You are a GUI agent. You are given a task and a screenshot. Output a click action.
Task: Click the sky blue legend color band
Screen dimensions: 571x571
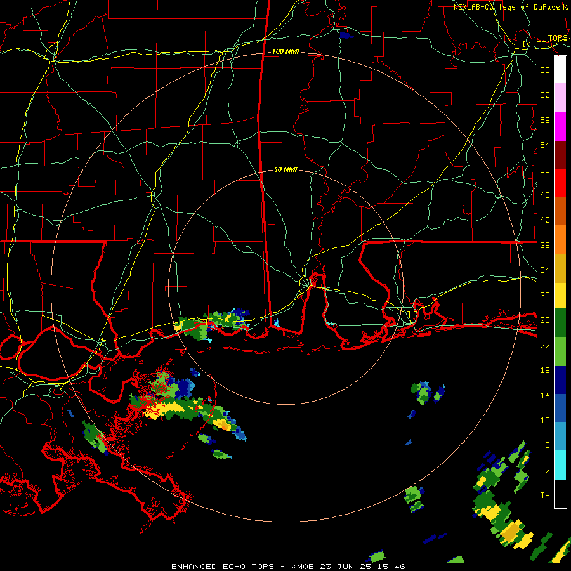coord(560,436)
